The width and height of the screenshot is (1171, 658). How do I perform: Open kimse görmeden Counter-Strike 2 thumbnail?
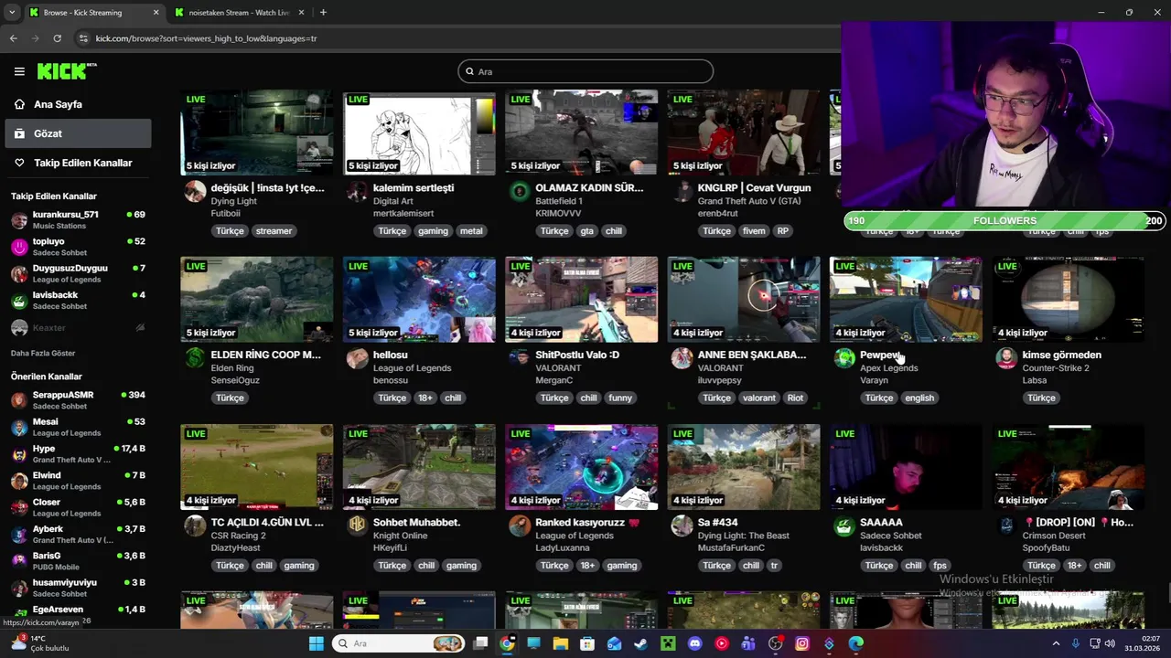1068,300
